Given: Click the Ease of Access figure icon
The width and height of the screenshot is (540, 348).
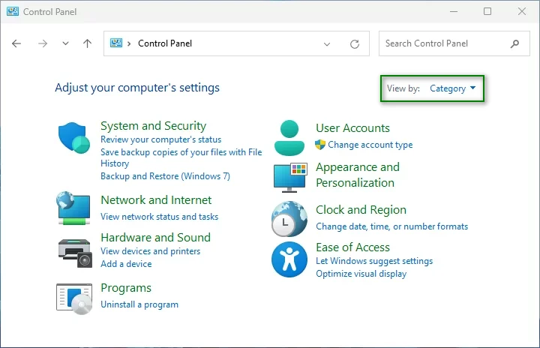Looking at the screenshot, I should [x=289, y=259].
